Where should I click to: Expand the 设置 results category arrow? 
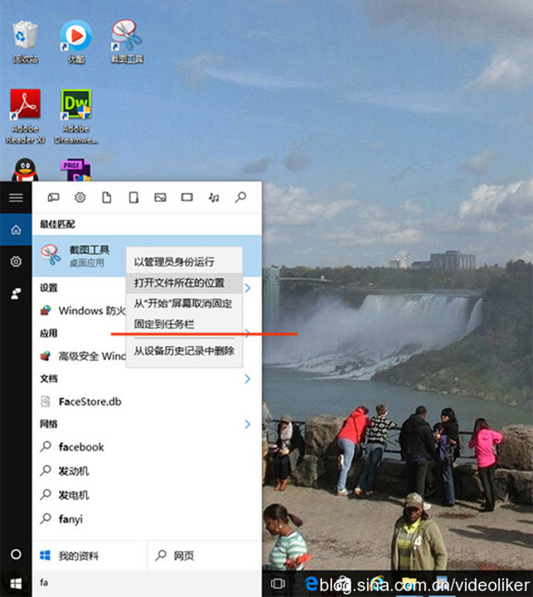click(x=247, y=288)
